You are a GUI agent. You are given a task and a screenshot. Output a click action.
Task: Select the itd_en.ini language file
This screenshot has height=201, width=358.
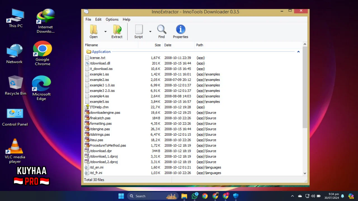point(96,167)
